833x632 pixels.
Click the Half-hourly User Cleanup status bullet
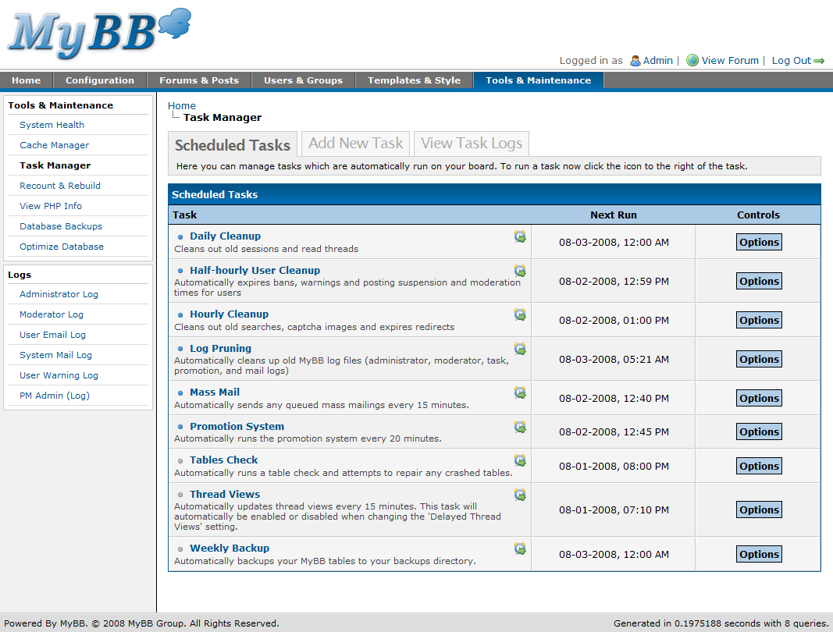180,271
